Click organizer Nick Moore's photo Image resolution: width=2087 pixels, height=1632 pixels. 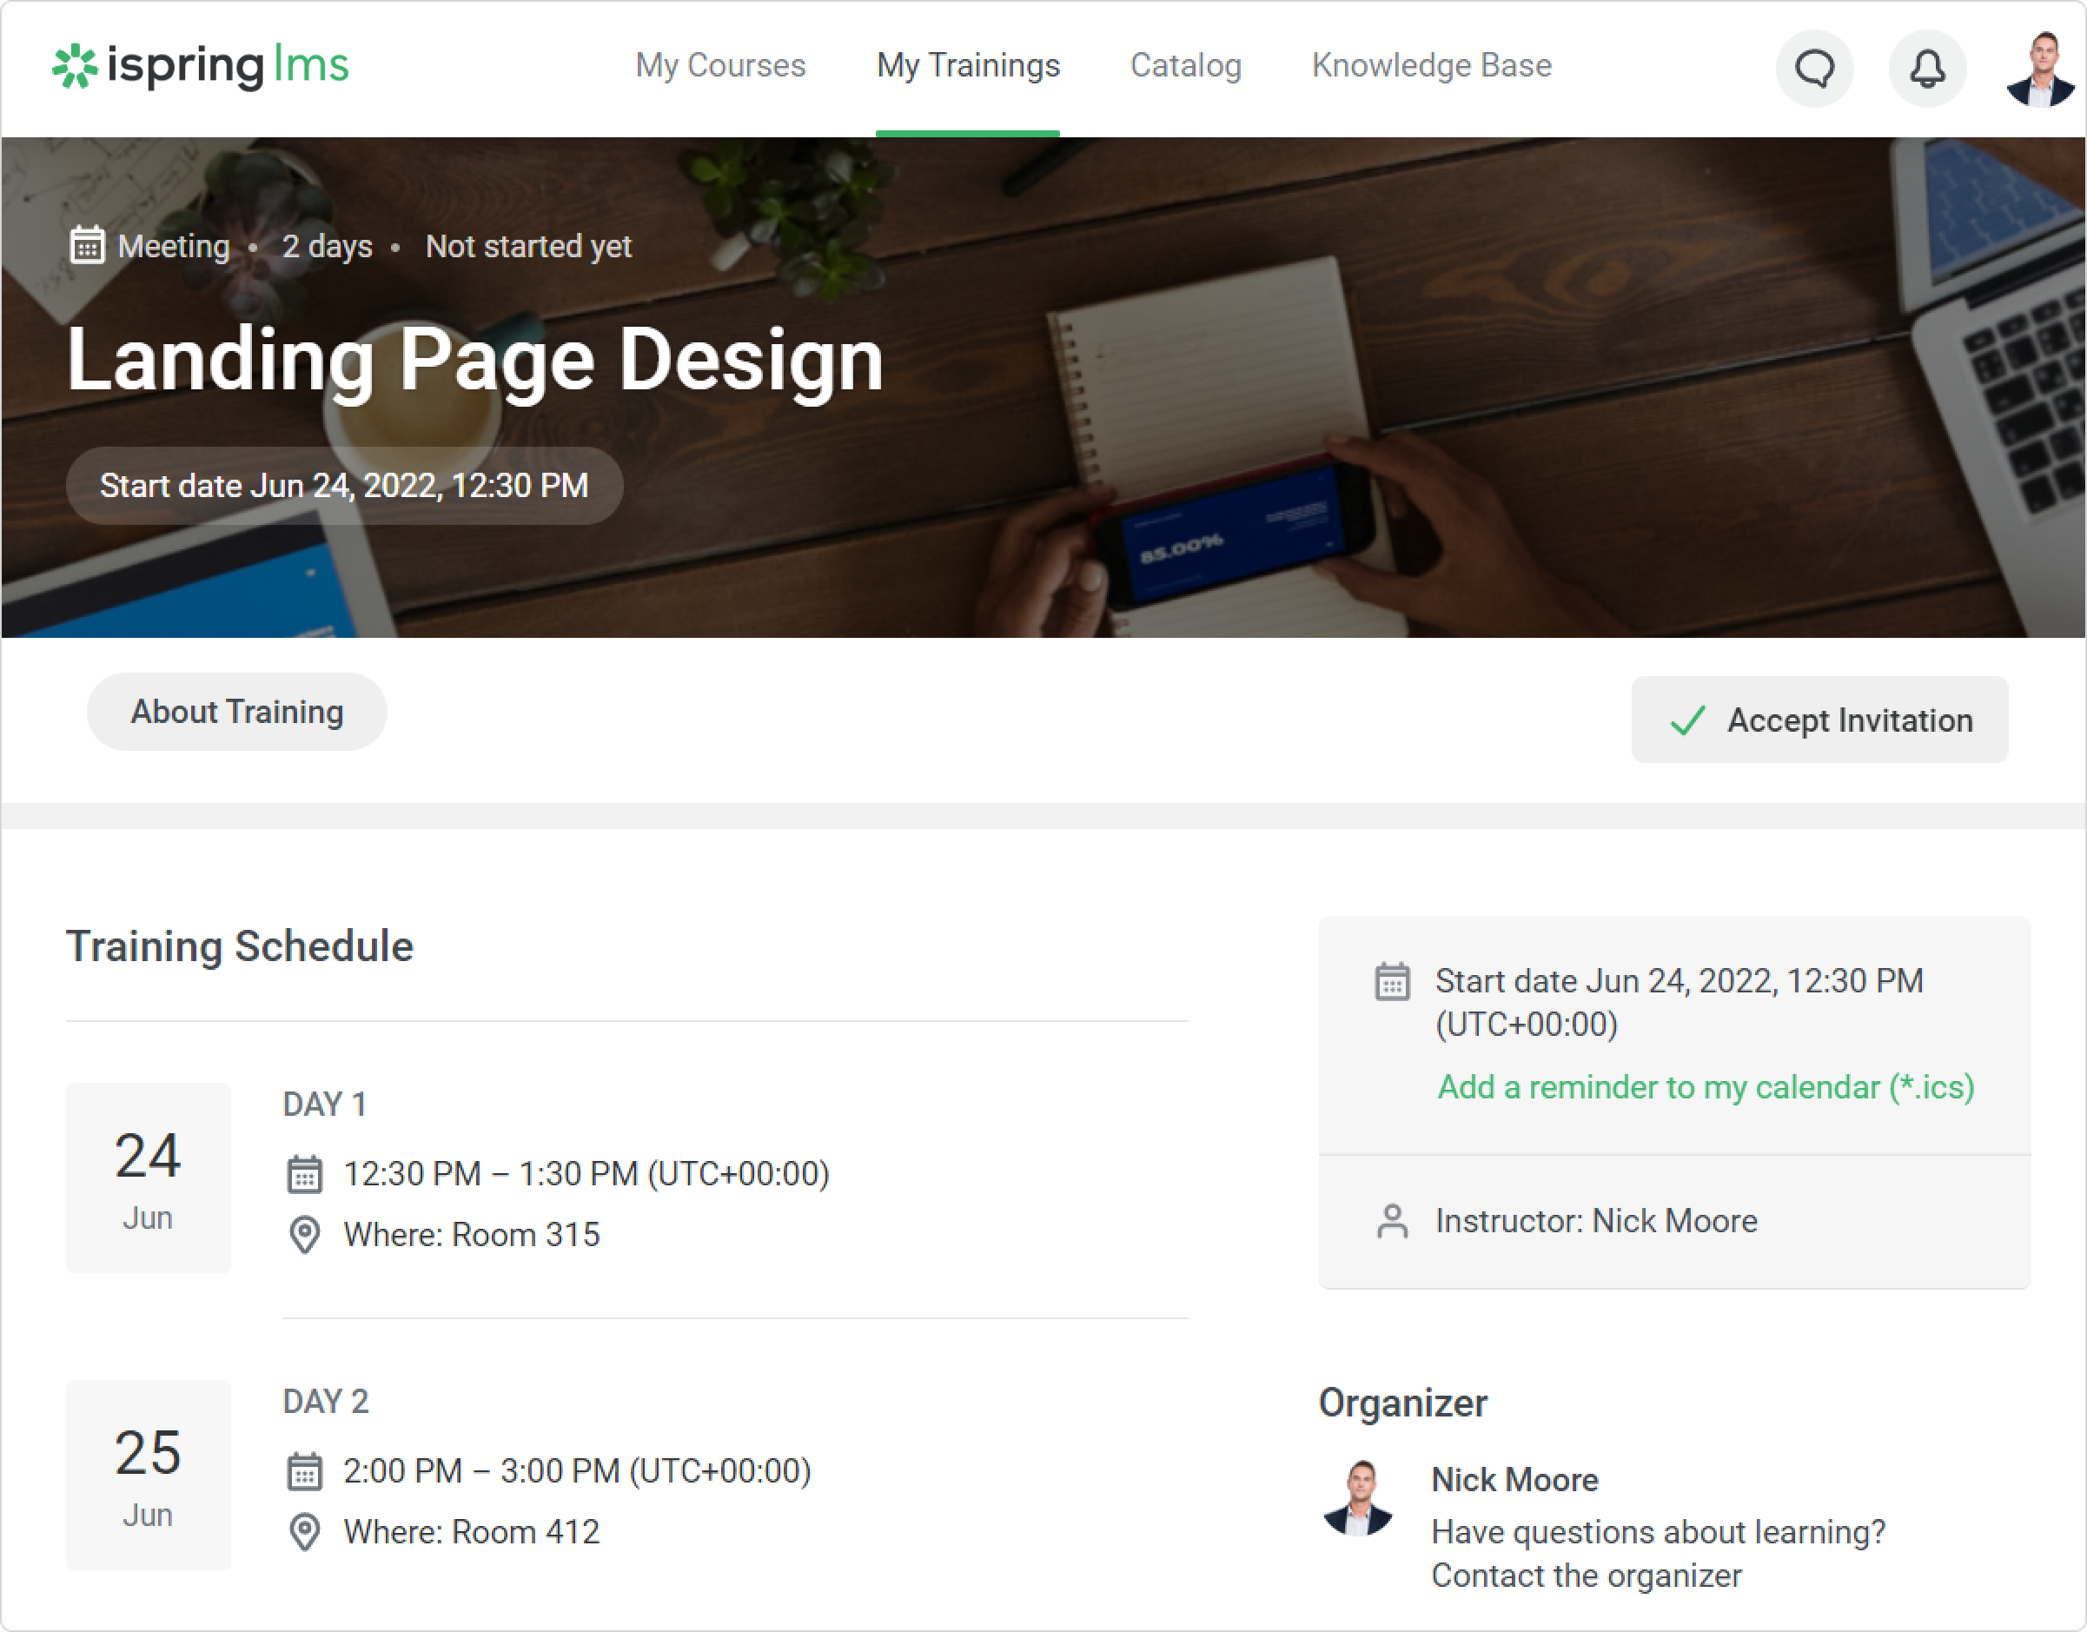(x=1358, y=1498)
